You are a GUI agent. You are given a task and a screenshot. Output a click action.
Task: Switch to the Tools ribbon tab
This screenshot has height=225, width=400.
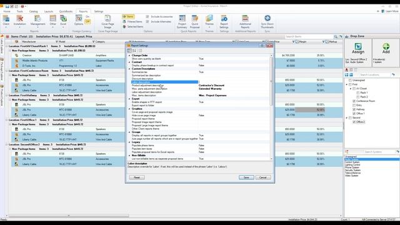[20, 11]
